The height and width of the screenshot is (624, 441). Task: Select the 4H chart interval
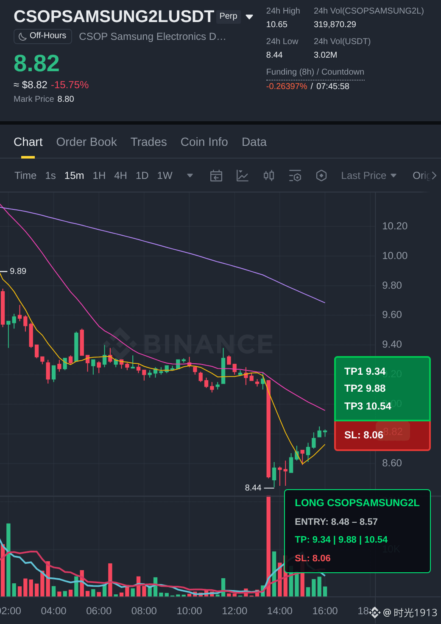click(x=120, y=175)
